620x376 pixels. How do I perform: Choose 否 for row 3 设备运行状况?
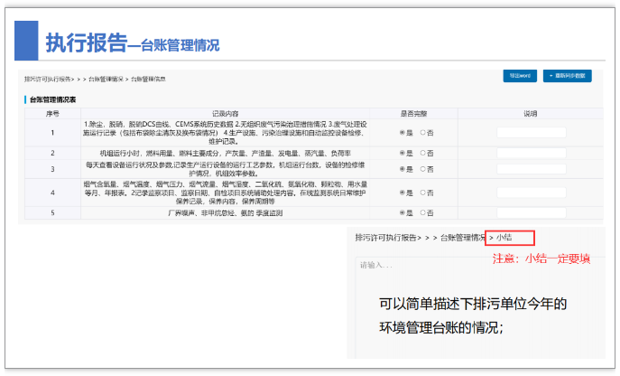(422, 169)
